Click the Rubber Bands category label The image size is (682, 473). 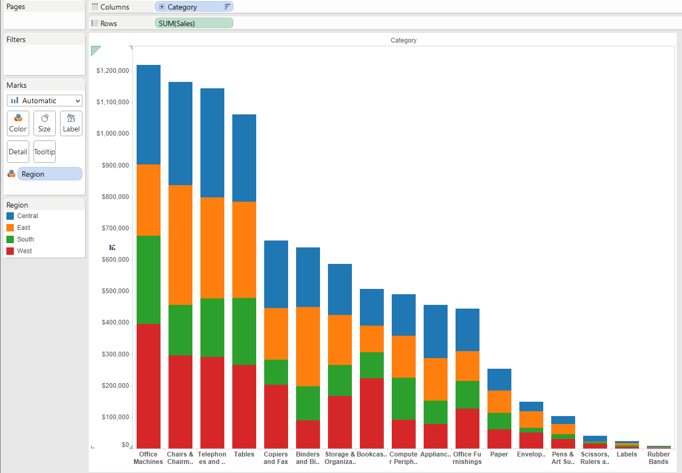pos(658,458)
